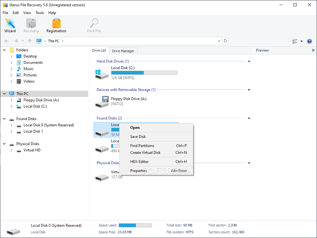Collapse the Hard Disk Drives section
The width and height of the screenshot is (317, 238).
[249, 61]
